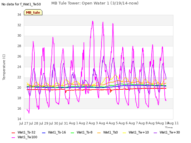
Task: Click the Aug 7 x-axis tick label
Action: coord(133,123)
